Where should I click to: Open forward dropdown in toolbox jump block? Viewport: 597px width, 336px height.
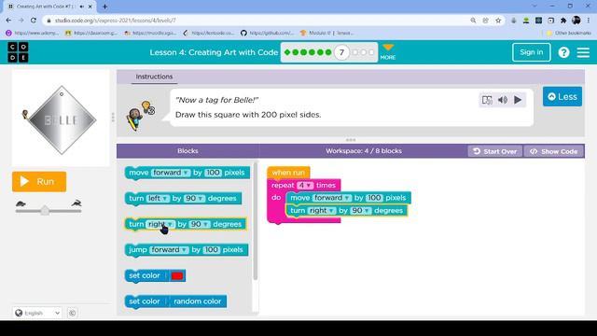coord(169,250)
